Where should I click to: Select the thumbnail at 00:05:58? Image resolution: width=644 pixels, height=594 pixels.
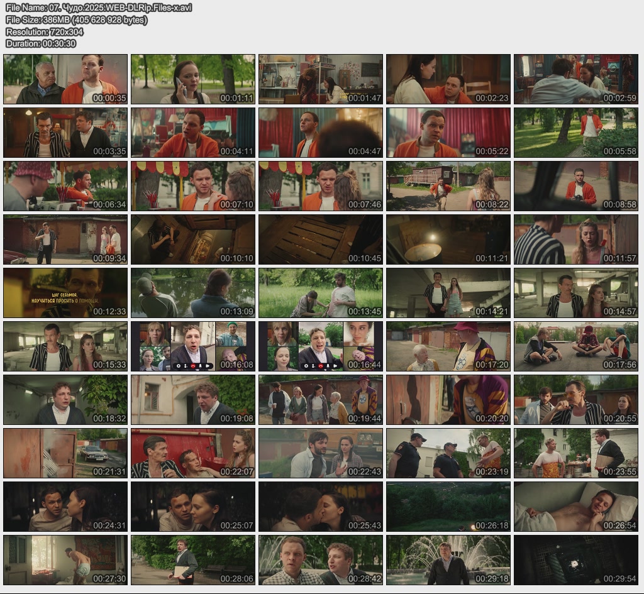click(x=576, y=133)
